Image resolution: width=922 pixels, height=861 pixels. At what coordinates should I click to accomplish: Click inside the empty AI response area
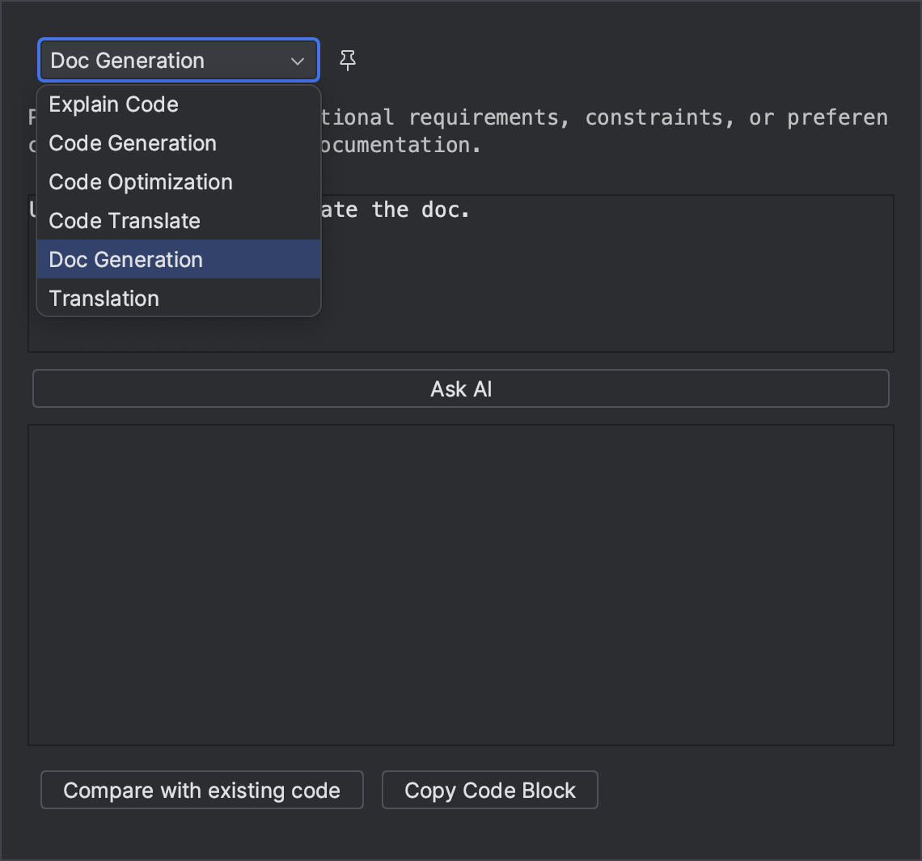(x=461, y=583)
